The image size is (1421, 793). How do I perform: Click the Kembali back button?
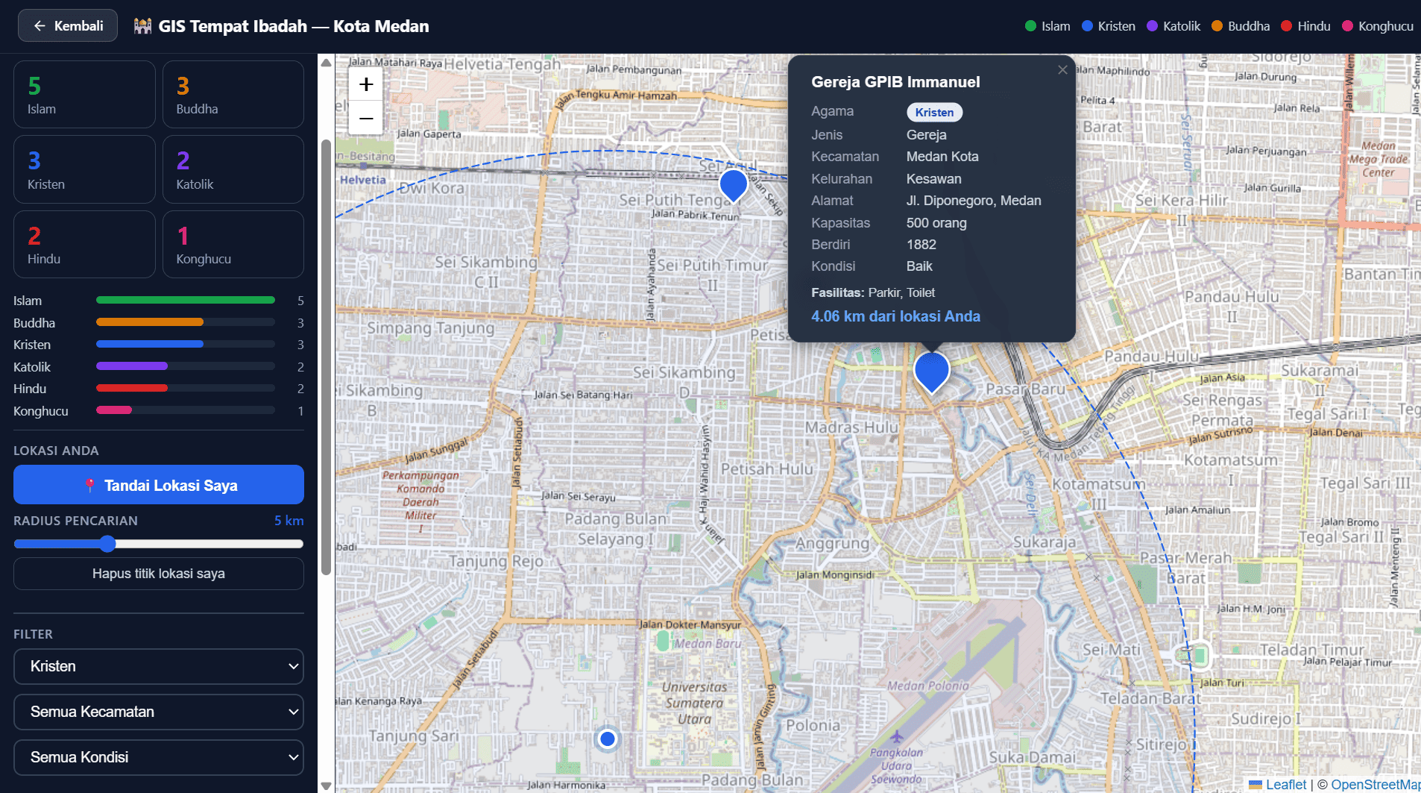[68, 26]
